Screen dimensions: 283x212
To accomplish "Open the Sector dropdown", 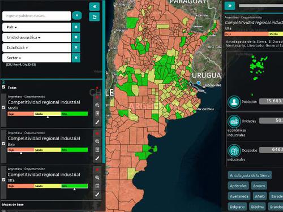I will tap(37, 58).
